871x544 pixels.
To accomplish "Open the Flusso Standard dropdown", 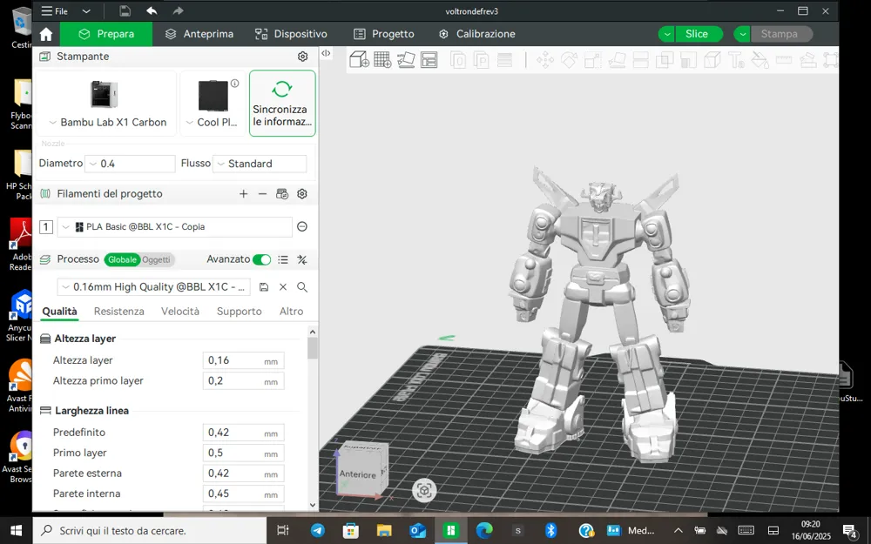I will tap(260, 164).
